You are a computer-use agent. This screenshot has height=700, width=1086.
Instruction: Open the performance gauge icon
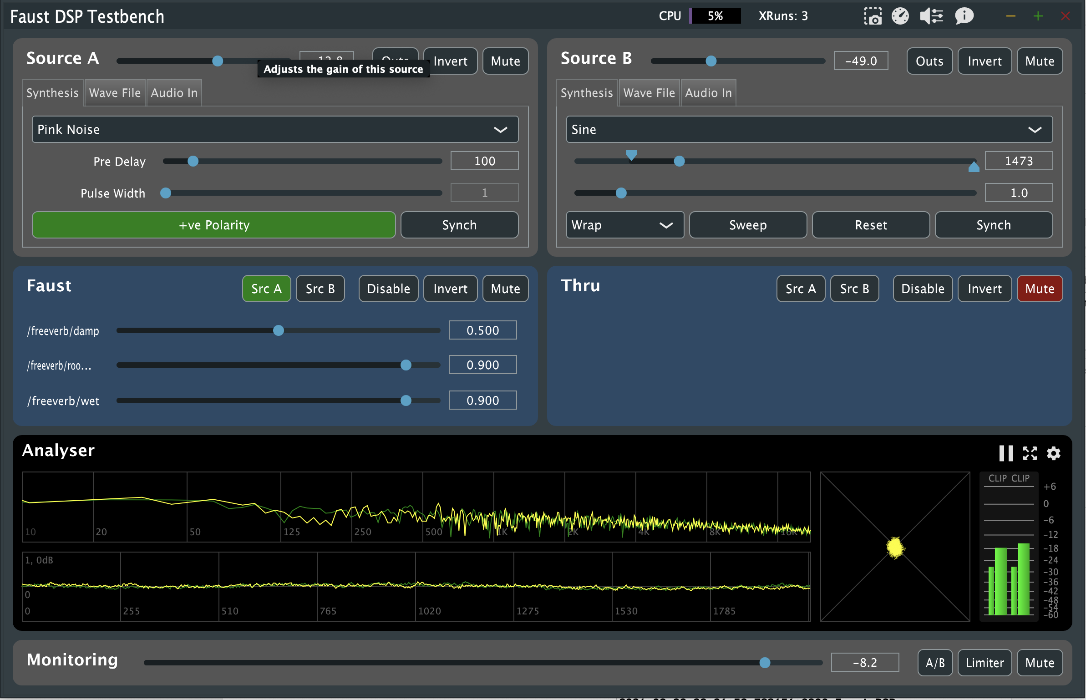[900, 16]
